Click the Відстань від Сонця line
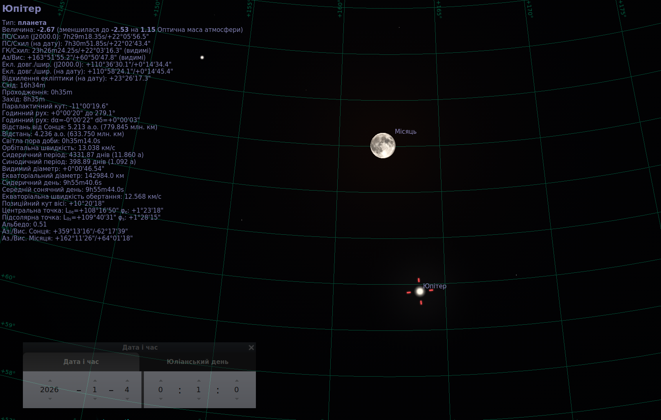This screenshot has width=661, height=420. [x=80, y=127]
